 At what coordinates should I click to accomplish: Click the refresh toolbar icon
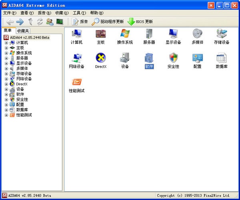coord(40,22)
